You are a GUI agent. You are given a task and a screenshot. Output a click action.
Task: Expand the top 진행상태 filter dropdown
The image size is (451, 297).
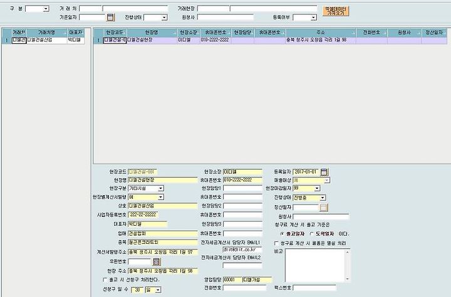[164, 18]
